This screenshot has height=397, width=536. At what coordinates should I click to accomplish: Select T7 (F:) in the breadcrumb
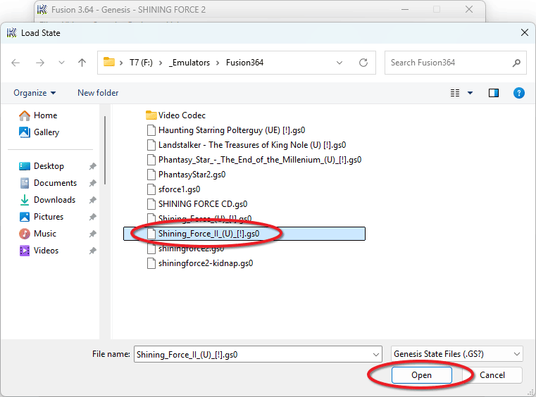[141, 63]
